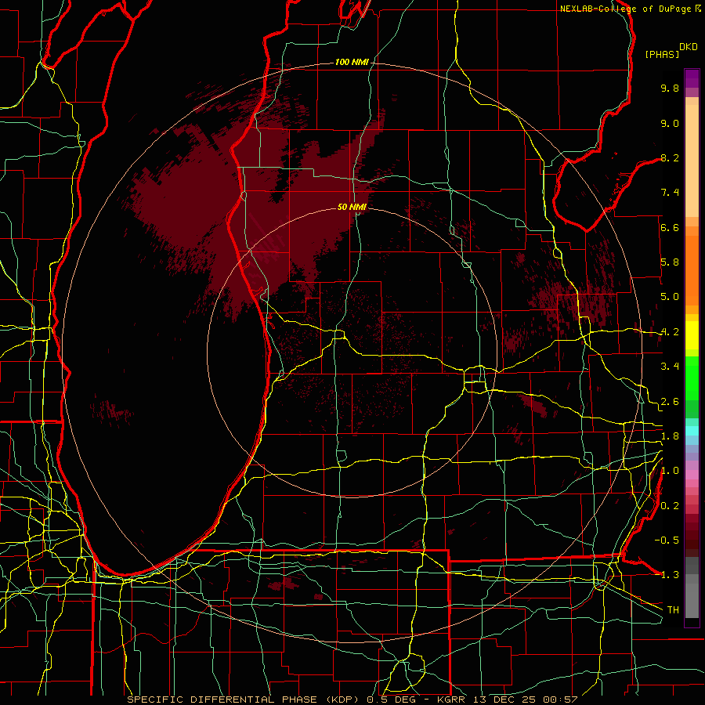Click the -0.5 value on the scale
This screenshot has width=705, height=705.
[x=667, y=540]
